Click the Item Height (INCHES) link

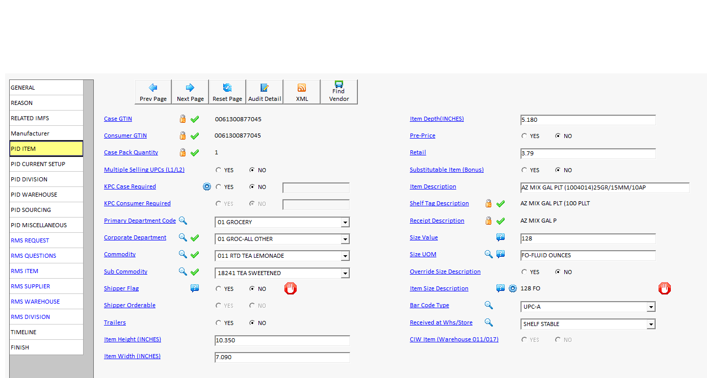click(133, 339)
